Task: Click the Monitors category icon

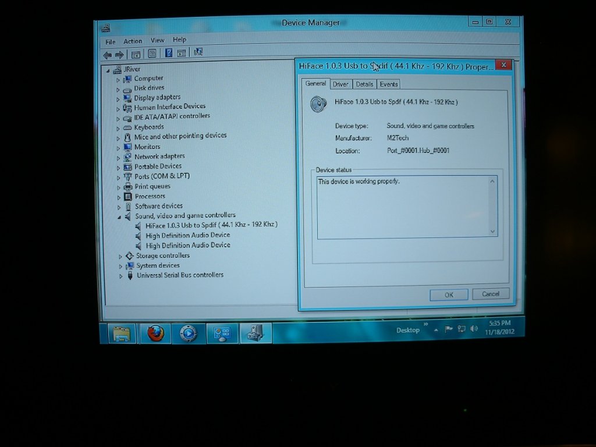Action: coord(127,147)
